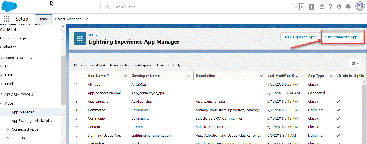
Task: Open the user profile avatar
Action: [x=360, y=7]
